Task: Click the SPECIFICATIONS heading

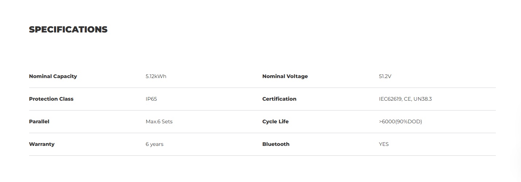Action: coord(68,30)
